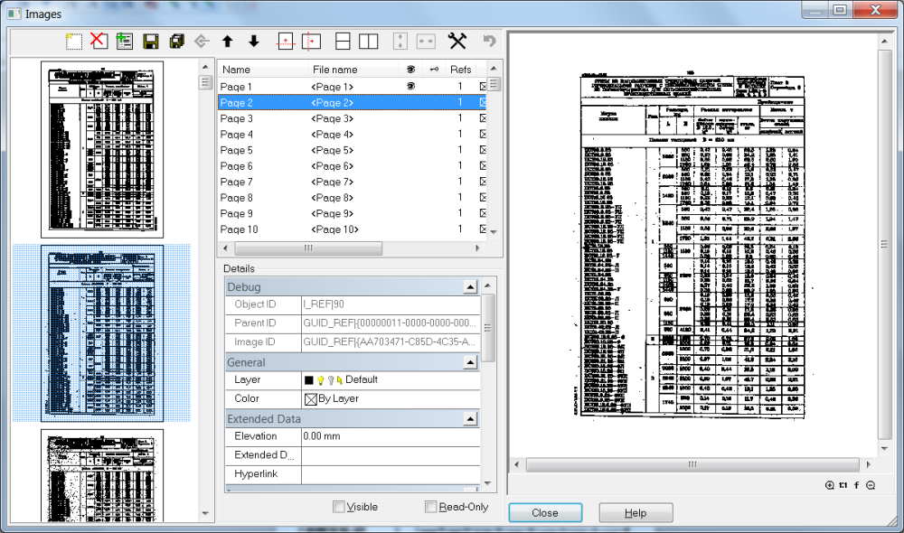Open settings with crossed tools icon

pyautogui.click(x=457, y=41)
